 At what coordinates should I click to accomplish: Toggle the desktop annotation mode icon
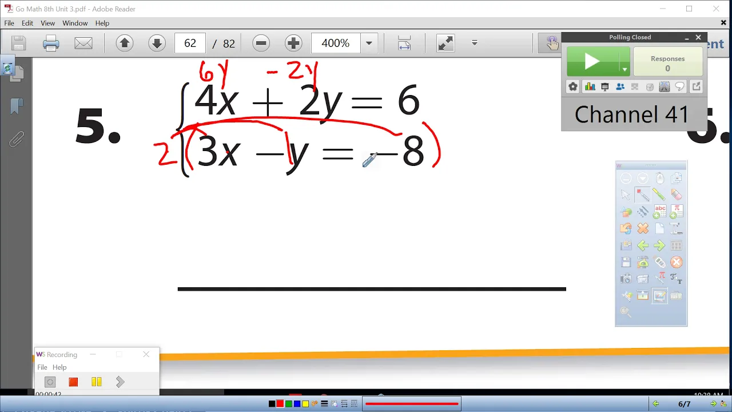659,296
